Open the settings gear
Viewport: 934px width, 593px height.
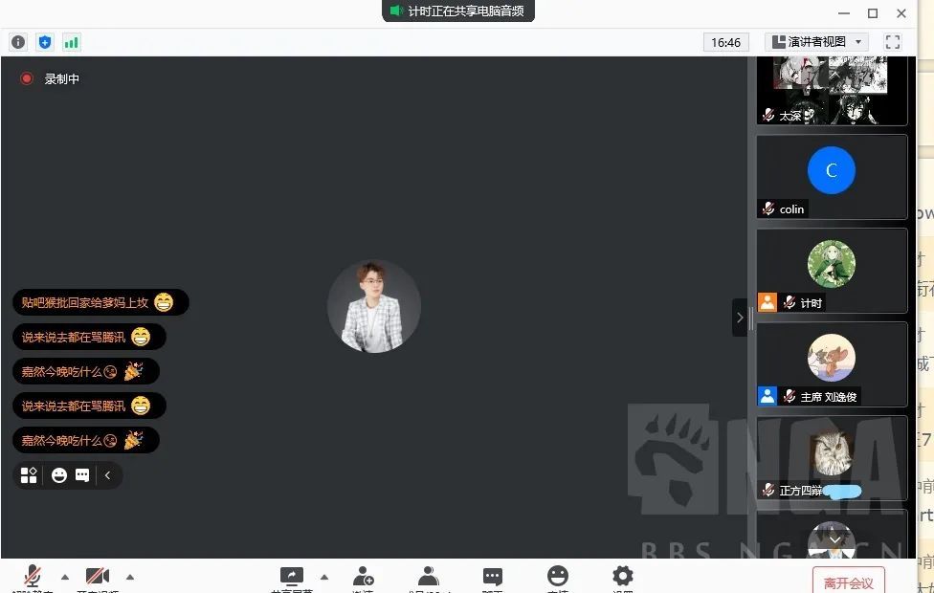(623, 576)
